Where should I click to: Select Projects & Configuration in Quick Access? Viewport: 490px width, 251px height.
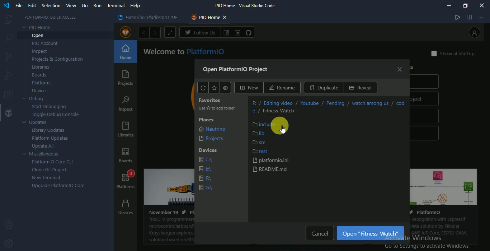point(57,59)
